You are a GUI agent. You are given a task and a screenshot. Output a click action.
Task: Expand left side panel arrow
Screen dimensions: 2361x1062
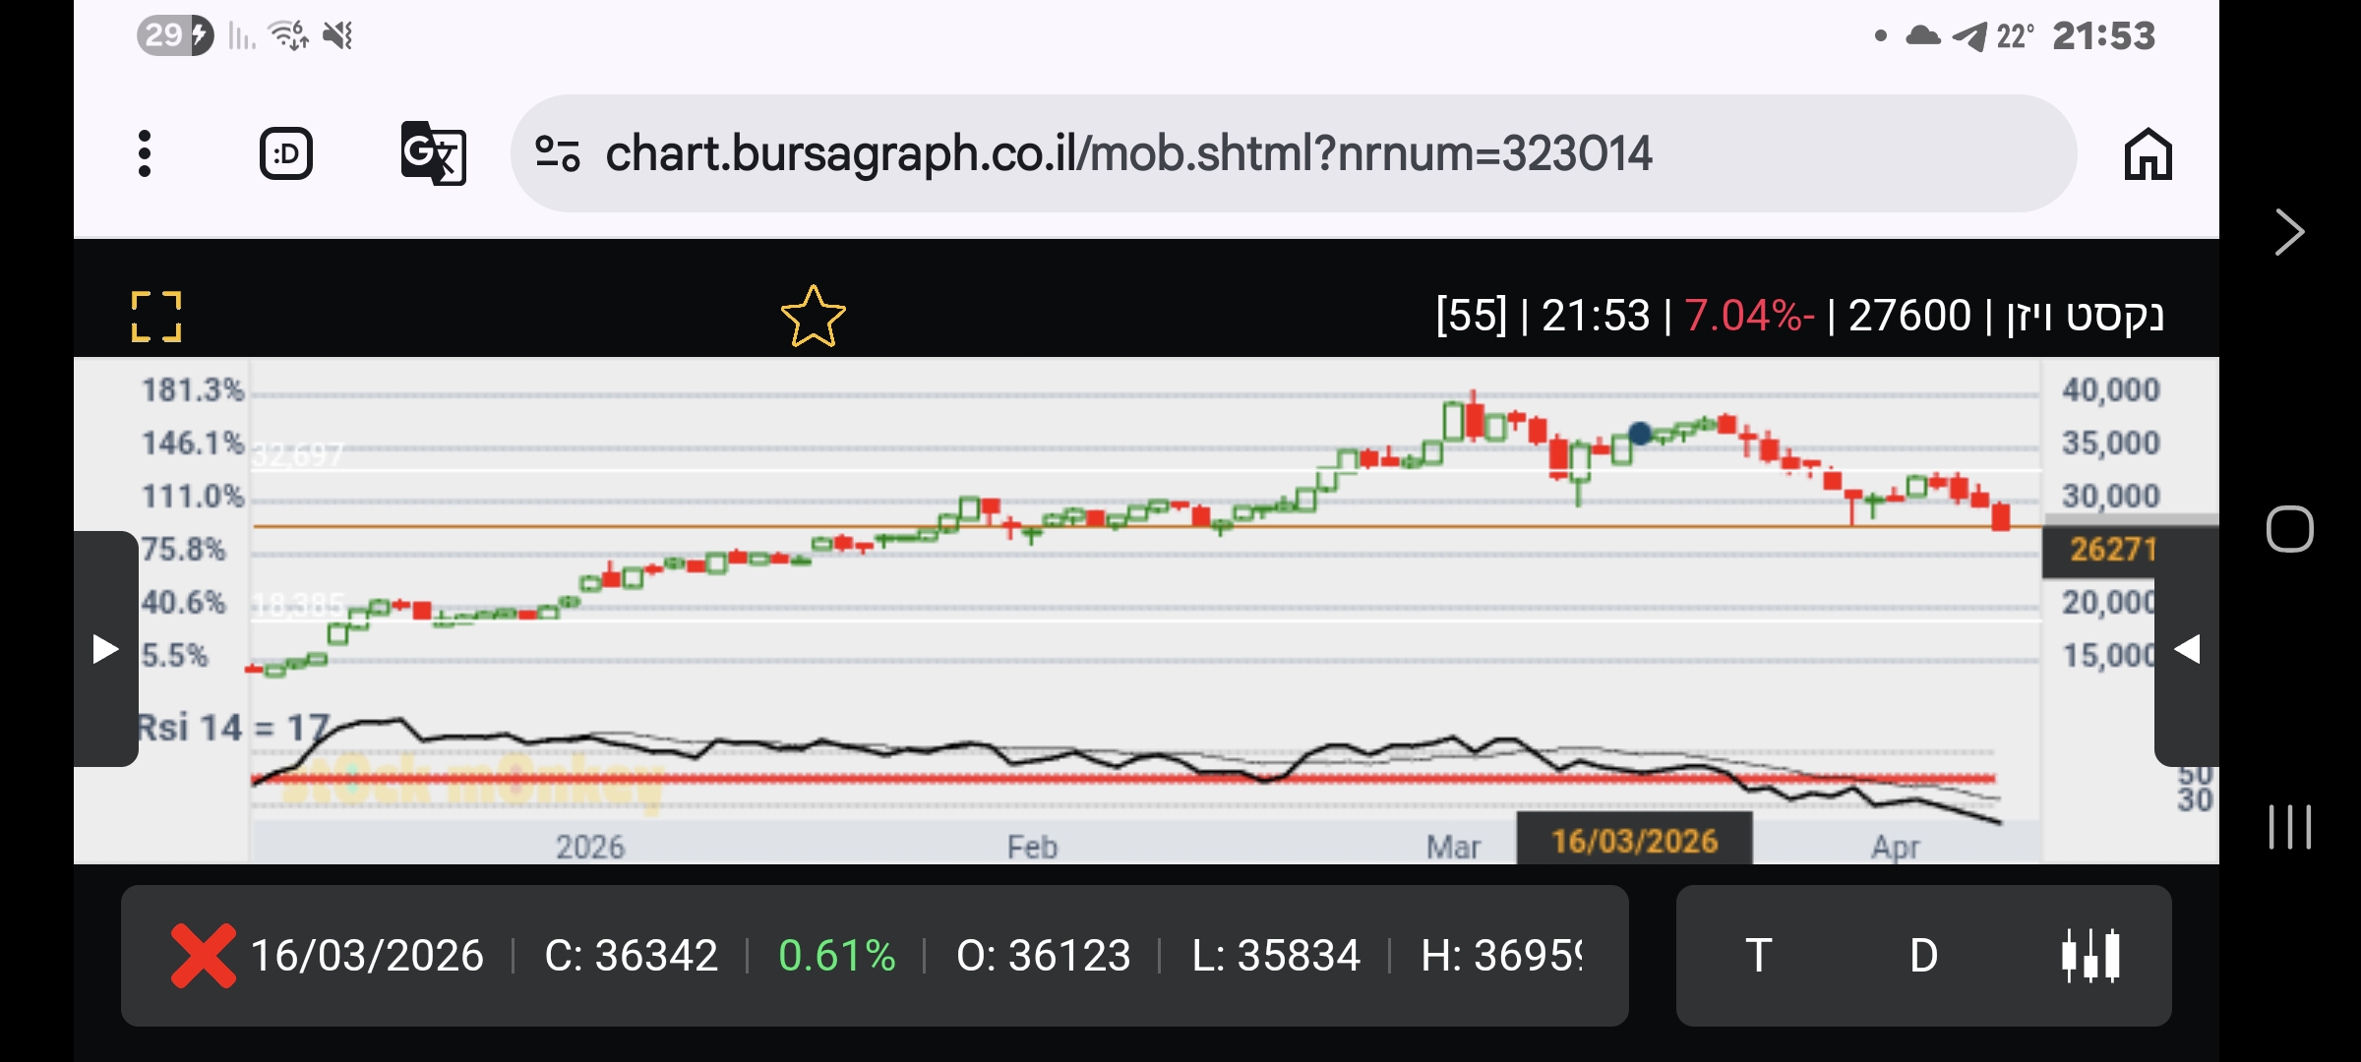tap(105, 649)
